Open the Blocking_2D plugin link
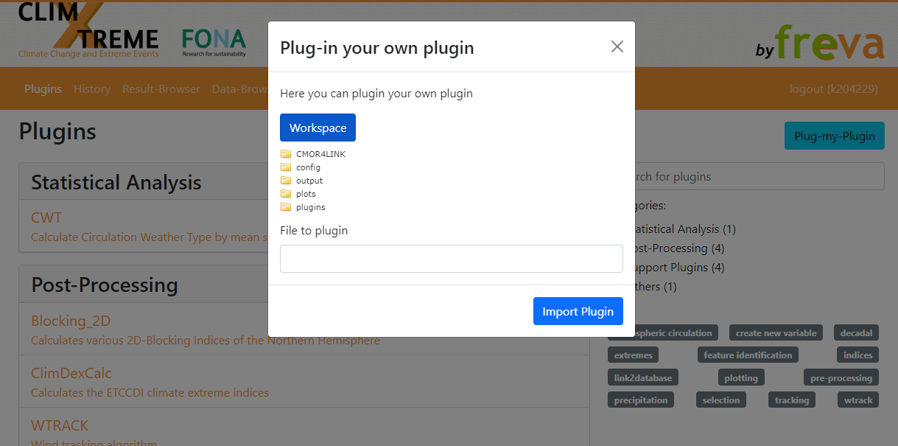This screenshot has width=898, height=446. [x=71, y=321]
